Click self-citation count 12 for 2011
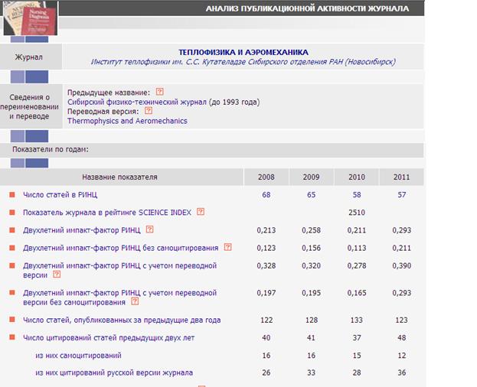This screenshot has height=387, width=477. click(x=402, y=355)
